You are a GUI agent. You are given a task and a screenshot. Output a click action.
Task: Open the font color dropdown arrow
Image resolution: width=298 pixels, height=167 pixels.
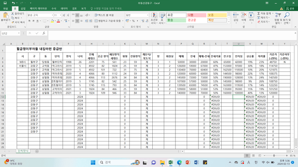61,21
